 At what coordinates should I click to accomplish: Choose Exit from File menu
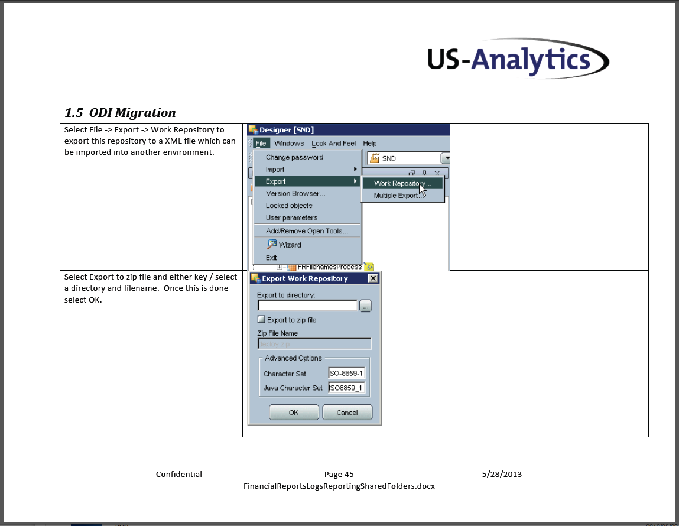[307, 258]
